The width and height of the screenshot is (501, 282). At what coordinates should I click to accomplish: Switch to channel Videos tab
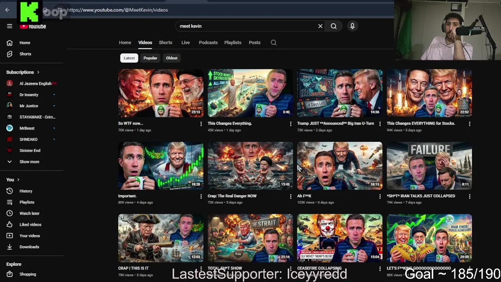[145, 43]
